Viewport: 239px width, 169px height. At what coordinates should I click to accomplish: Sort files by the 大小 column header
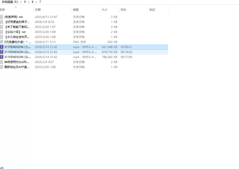click(109, 10)
